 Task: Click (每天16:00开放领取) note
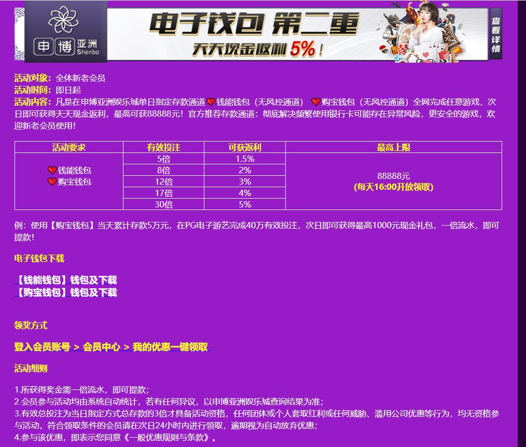pos(394,187)
